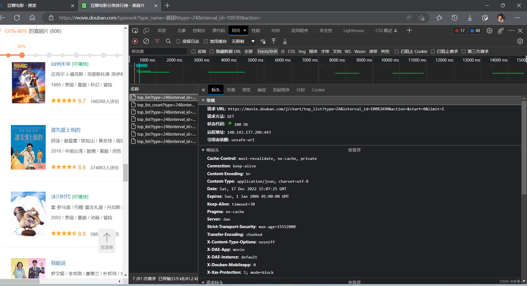Viewport: 527px width, 286px height.
Task: Click the red errors count badge 17
Action: pyautogui.click(x=460, y=31)
